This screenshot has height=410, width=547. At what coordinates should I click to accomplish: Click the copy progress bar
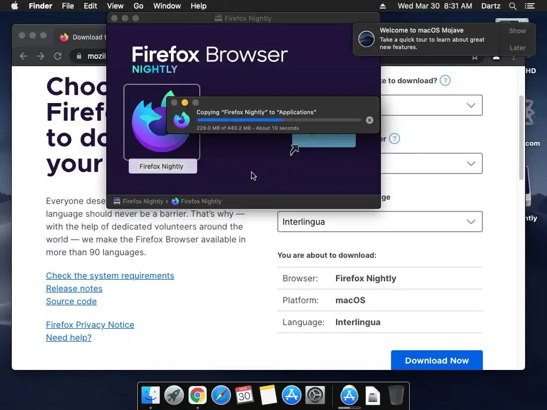pos(279,120)
